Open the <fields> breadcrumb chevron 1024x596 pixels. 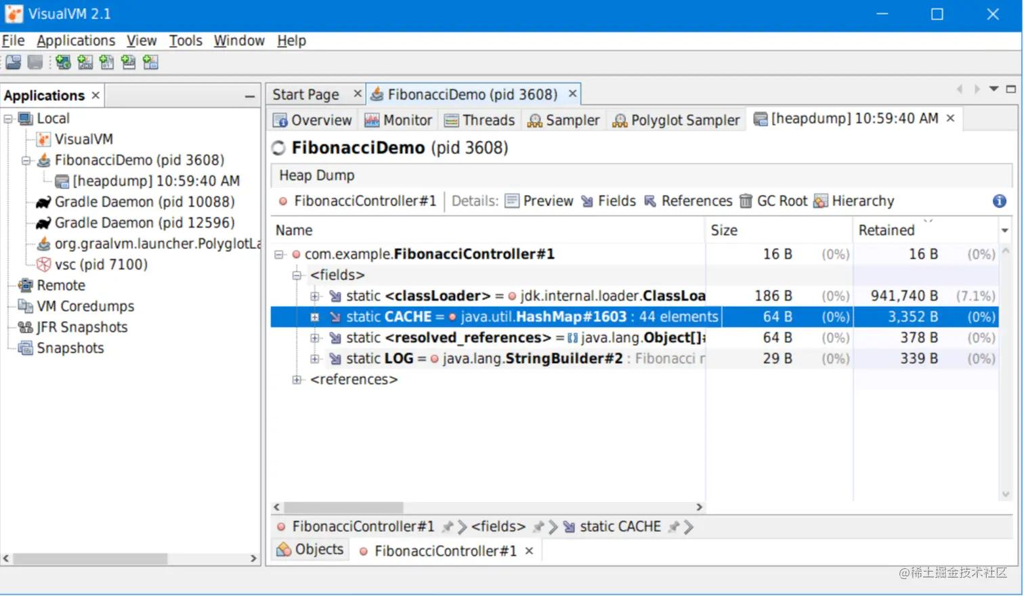[553, 527]
